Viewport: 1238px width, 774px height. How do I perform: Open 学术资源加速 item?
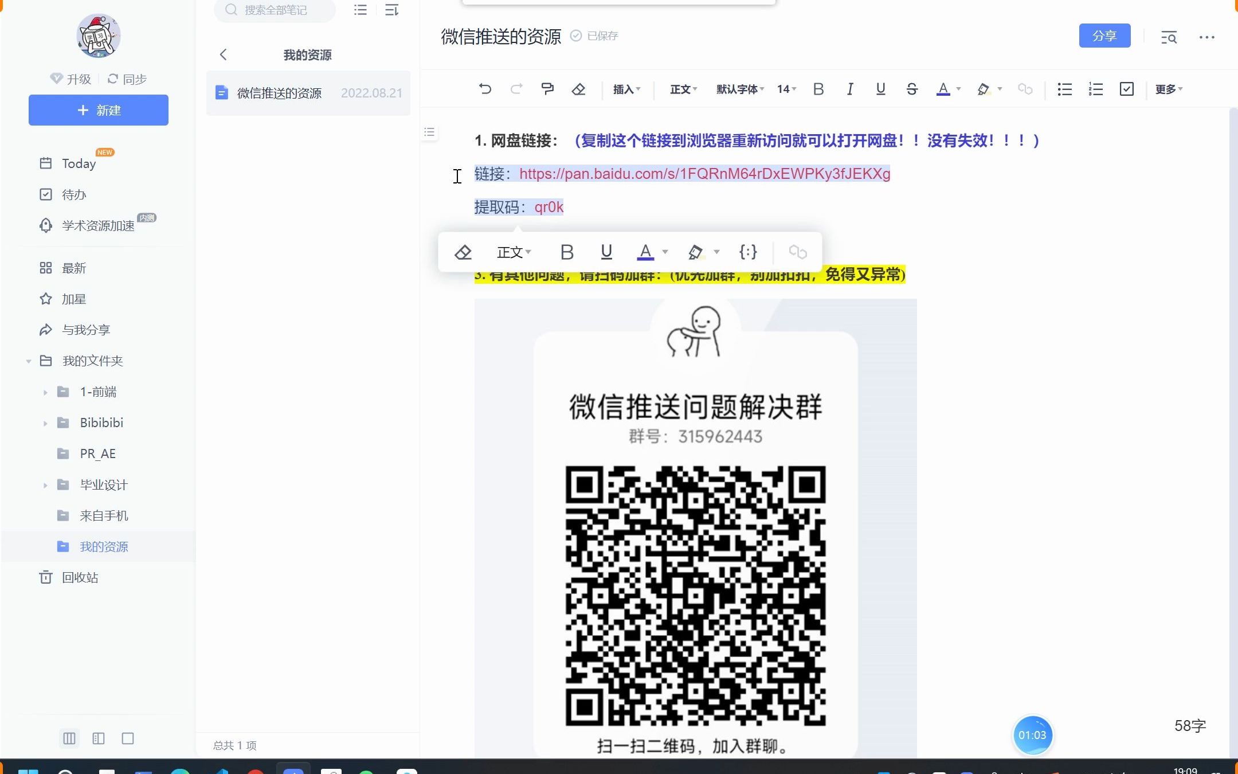(98, 225)
